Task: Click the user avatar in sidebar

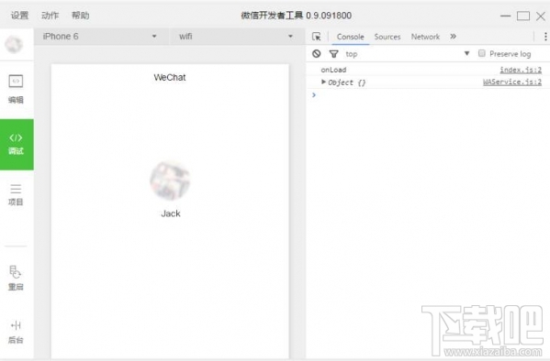Action: coord(14,45)
